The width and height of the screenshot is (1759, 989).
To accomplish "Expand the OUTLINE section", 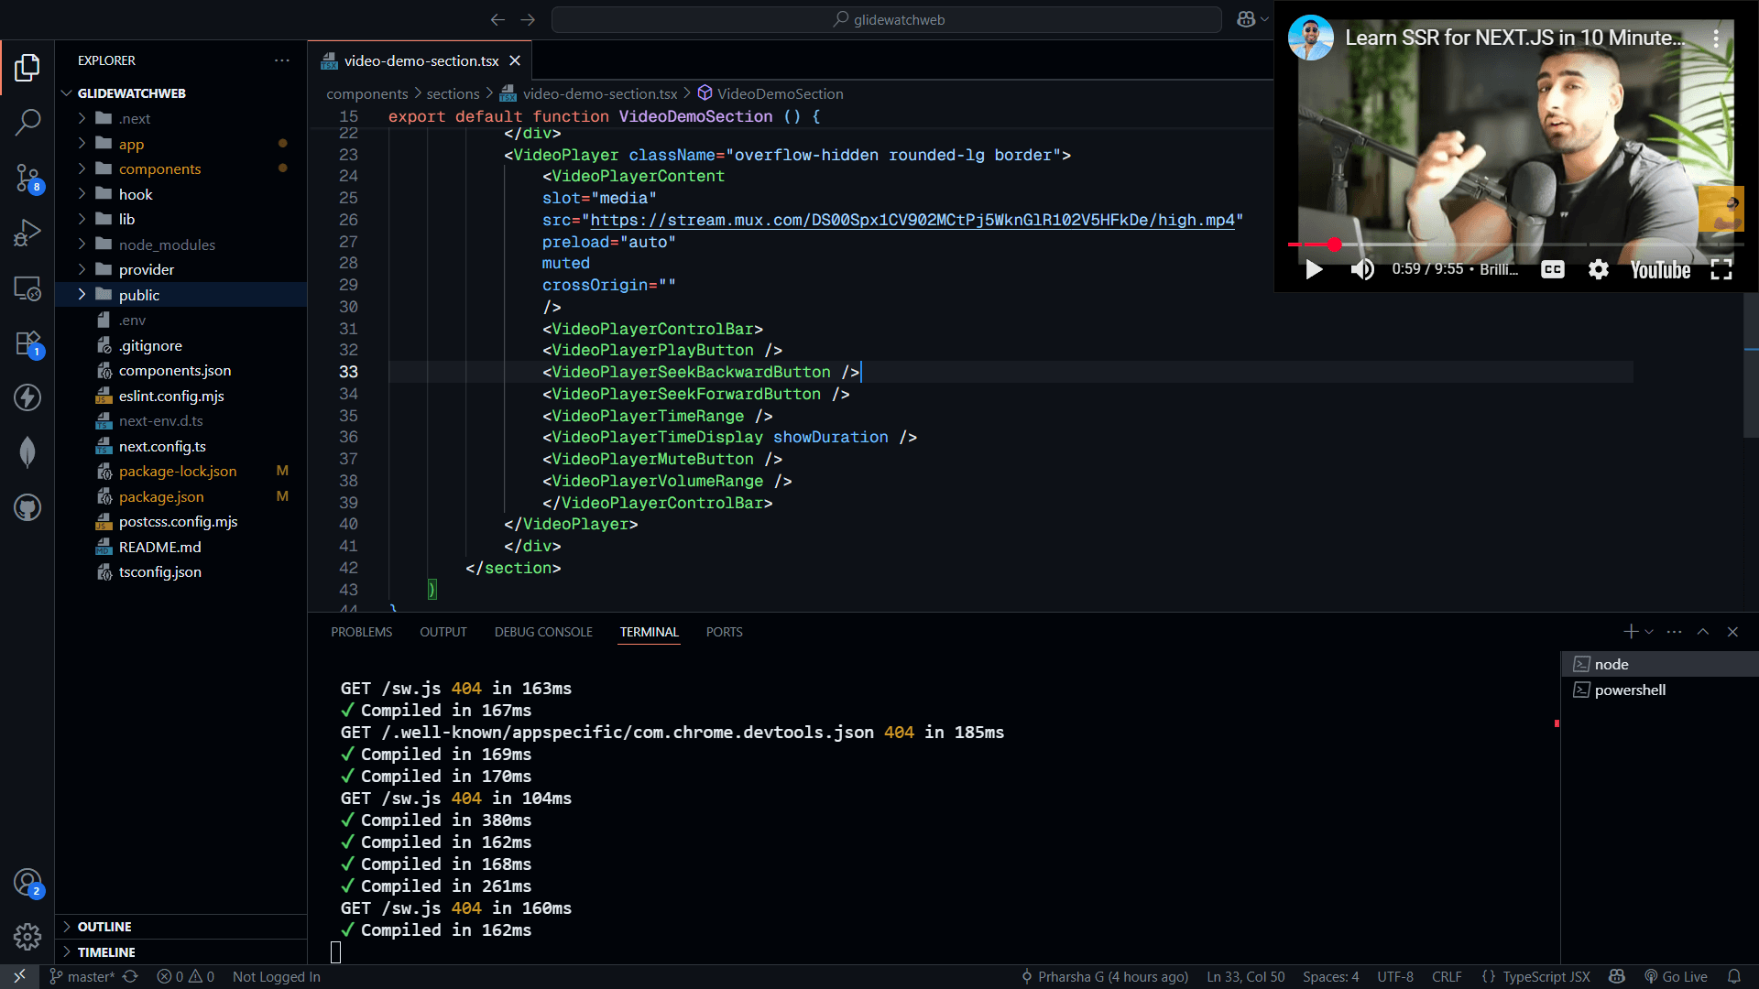I will tap(104, 927).
